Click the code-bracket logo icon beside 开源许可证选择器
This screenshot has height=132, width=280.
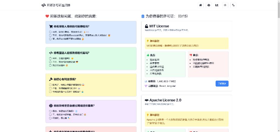click(43, 5)
